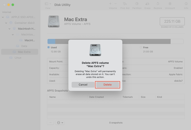This screenshot has height=130, width=191.
Task: Open the sidebar View toggle icon
Action: pos(46,4)
